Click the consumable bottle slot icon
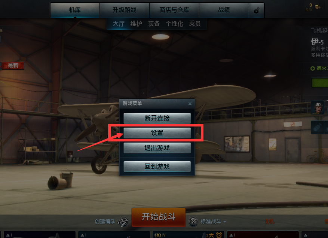The image size is (328, 238). click(x=317, y=127)
